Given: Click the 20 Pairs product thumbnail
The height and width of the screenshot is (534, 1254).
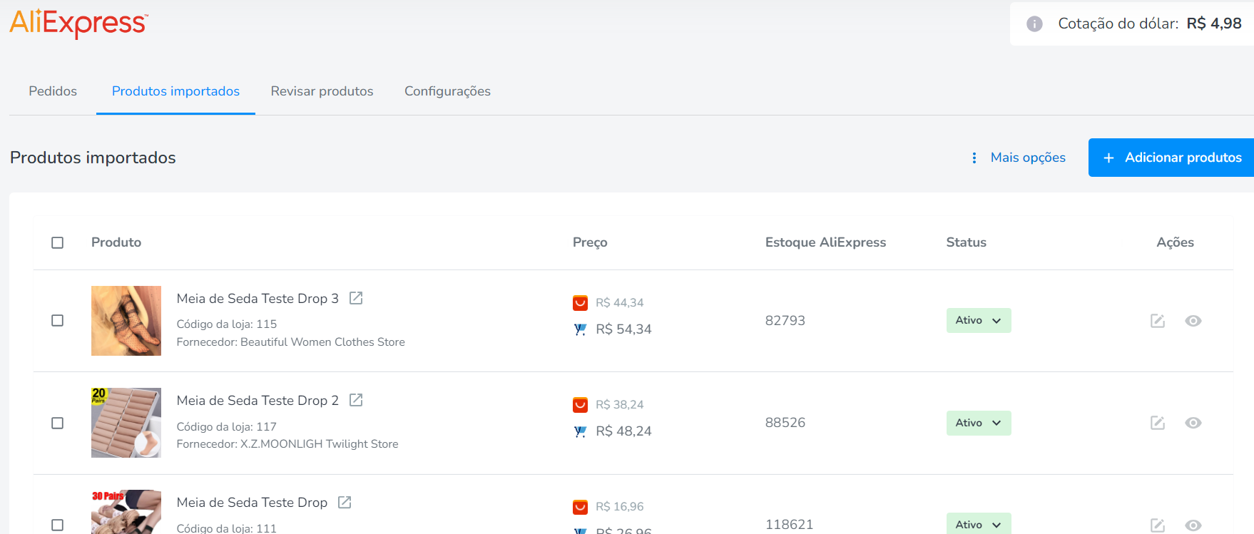Looking at the screenshot, I should [x=126, y=423].
